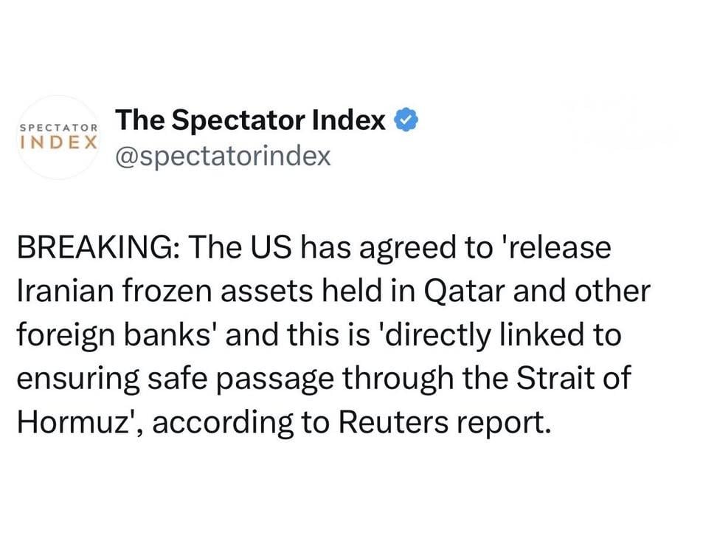Click the final word report. in tweet
This screenshot has width=717, height=547.
pos(505,424)
